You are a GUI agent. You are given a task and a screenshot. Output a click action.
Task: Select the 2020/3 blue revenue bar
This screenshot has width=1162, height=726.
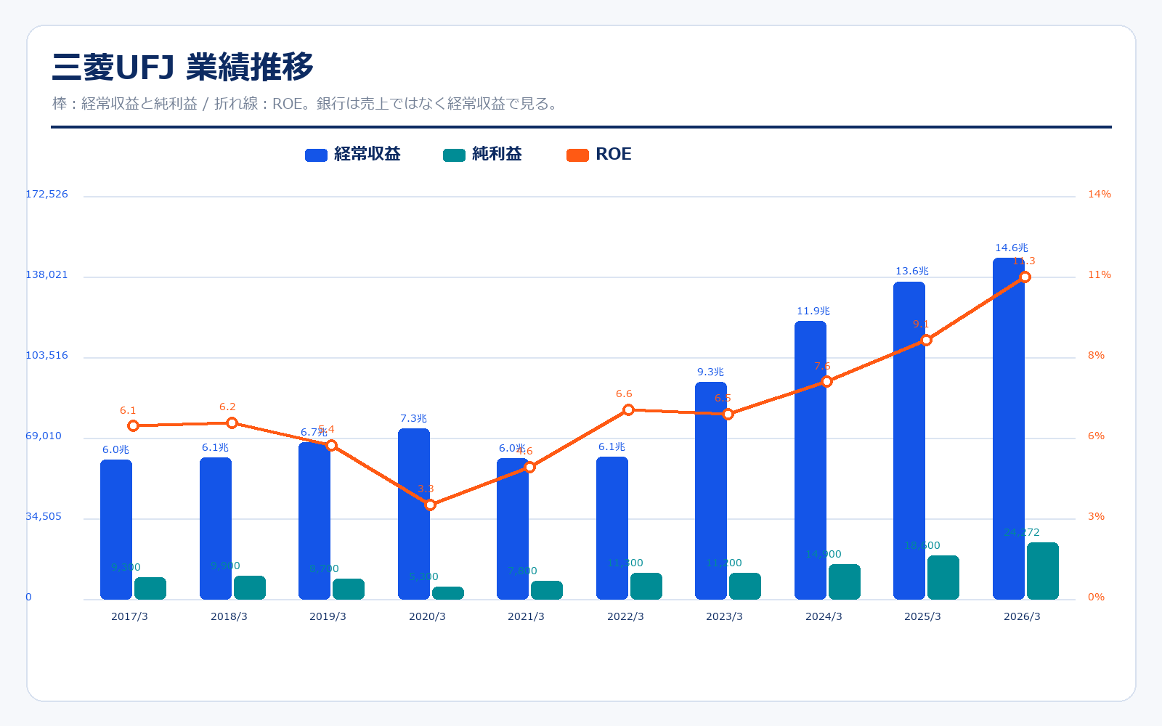(414, 514)
